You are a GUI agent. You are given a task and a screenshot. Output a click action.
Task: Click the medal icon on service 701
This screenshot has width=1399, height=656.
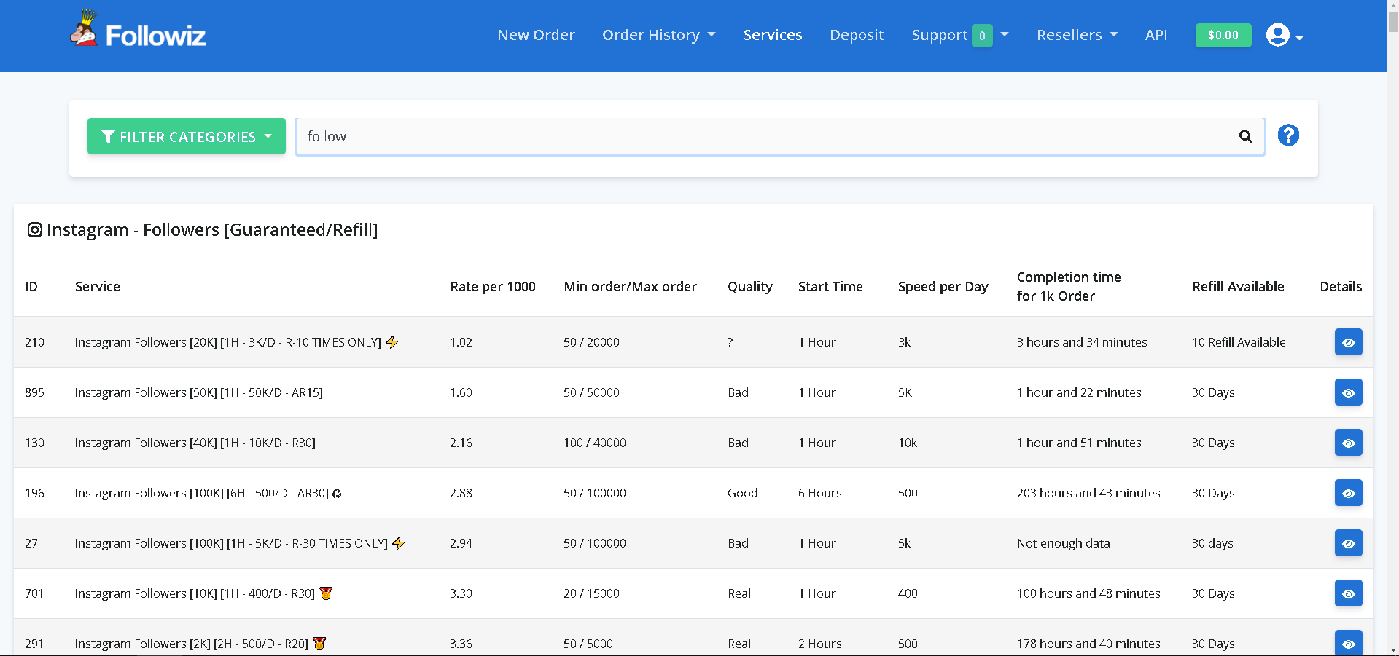pos(326,593)
